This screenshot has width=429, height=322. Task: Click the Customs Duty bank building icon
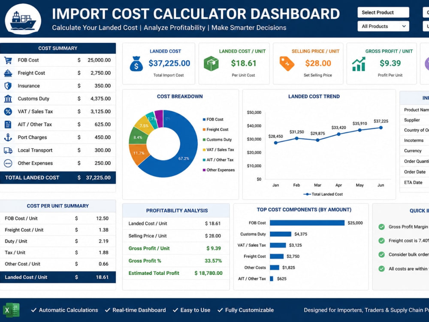point(8,99)
